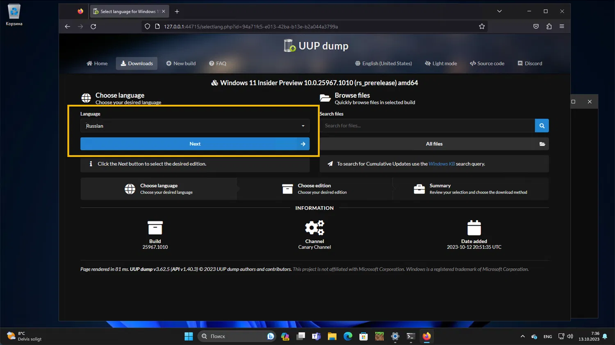
Task: Open Settings from the taskbar
Action: pyautogui.click(x=395, y=336)
